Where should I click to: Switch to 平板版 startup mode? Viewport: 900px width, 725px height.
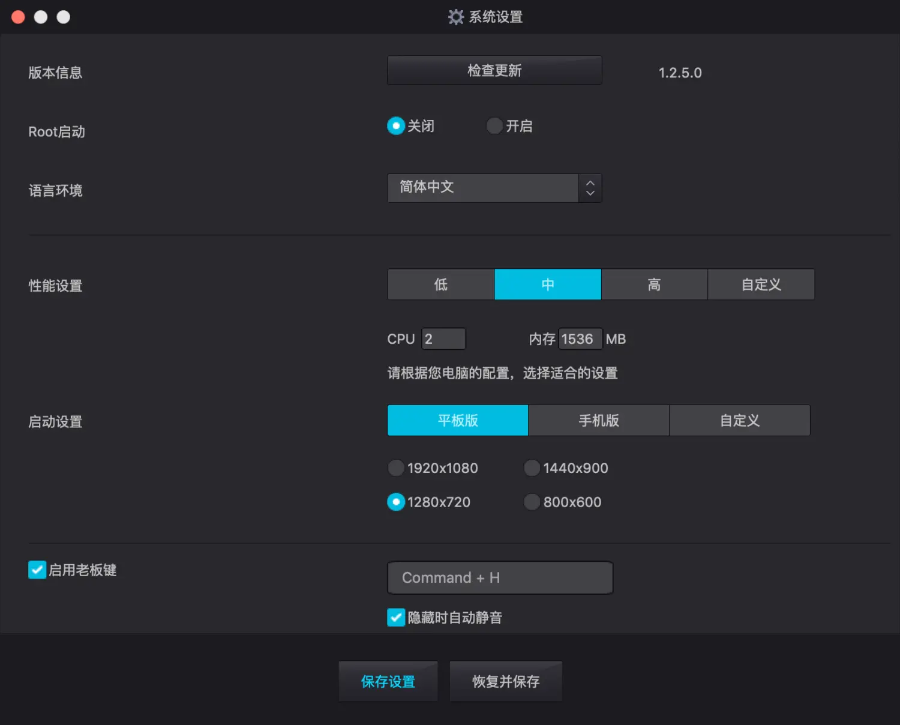coord(458,420)
